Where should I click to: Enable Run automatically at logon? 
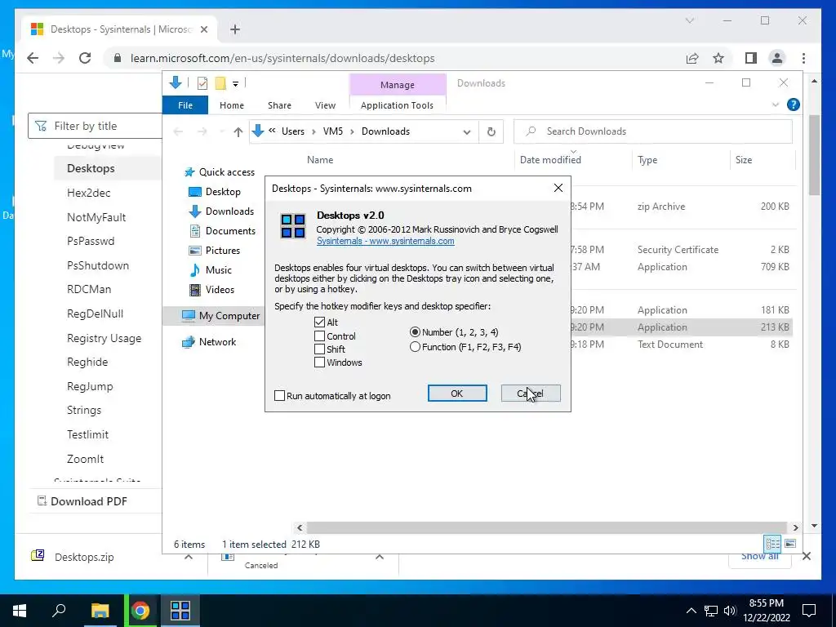point(279,396)
